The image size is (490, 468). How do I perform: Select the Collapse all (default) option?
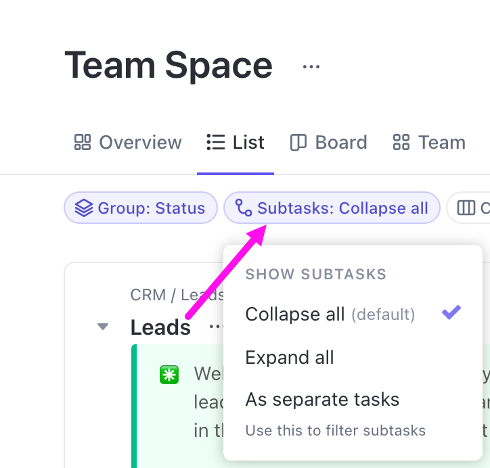(x=330, y=314)
